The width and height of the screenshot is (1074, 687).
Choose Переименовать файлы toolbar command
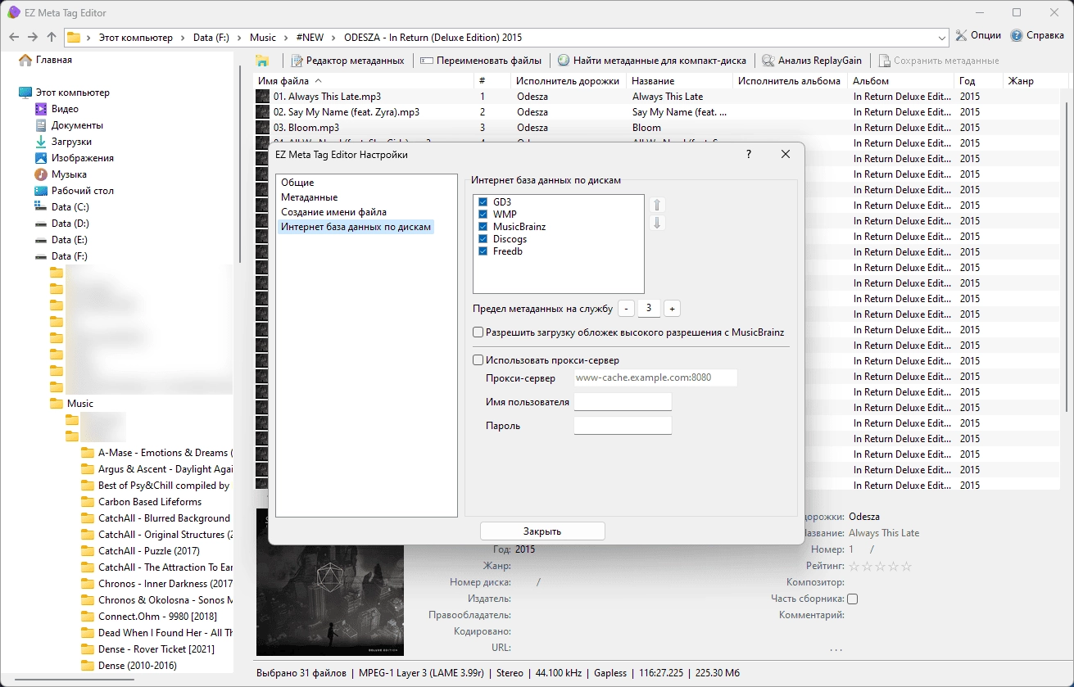(481, 61)
